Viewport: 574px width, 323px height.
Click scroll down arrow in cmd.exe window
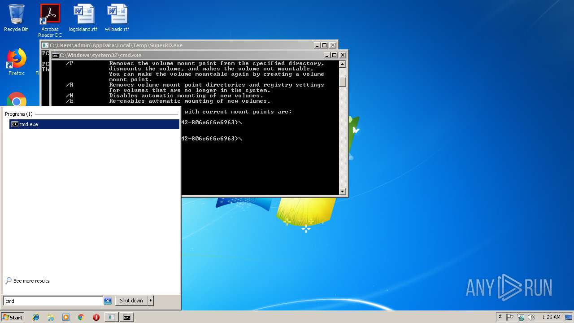click(343, 192)
